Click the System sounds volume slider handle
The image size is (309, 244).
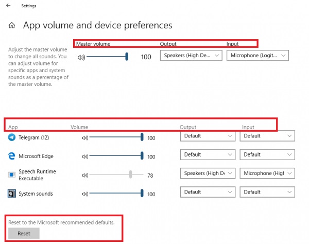coord(142,193)
